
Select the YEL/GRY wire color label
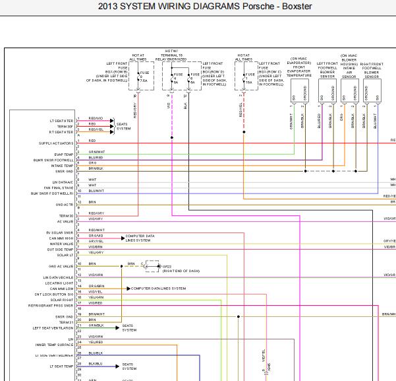tap(96, 252)
